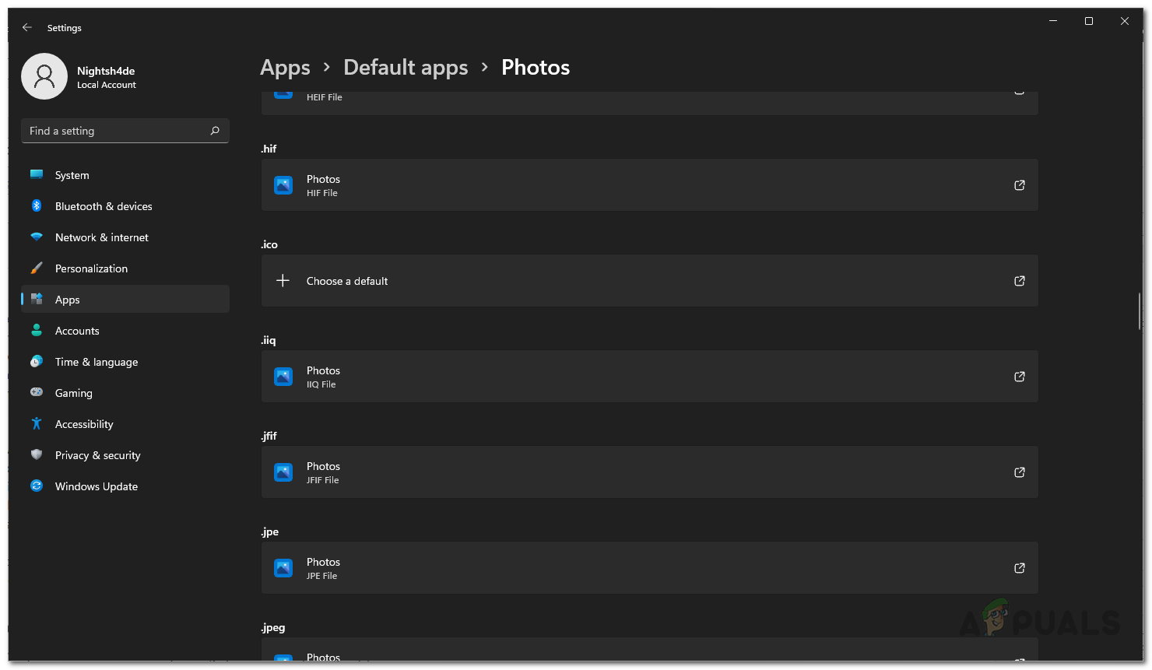Navigate to Apps breadcrumb link

(x=285, y=68)
